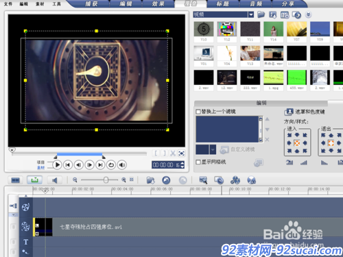Enable the 替换上一个滤镜 checkbox
Viewport: 343px width, 257px height.
coord(198,112)
